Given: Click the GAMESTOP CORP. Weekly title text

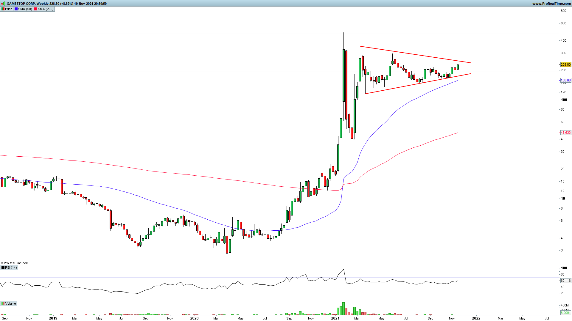Looking at the screenshot, I should click(27, 4).
